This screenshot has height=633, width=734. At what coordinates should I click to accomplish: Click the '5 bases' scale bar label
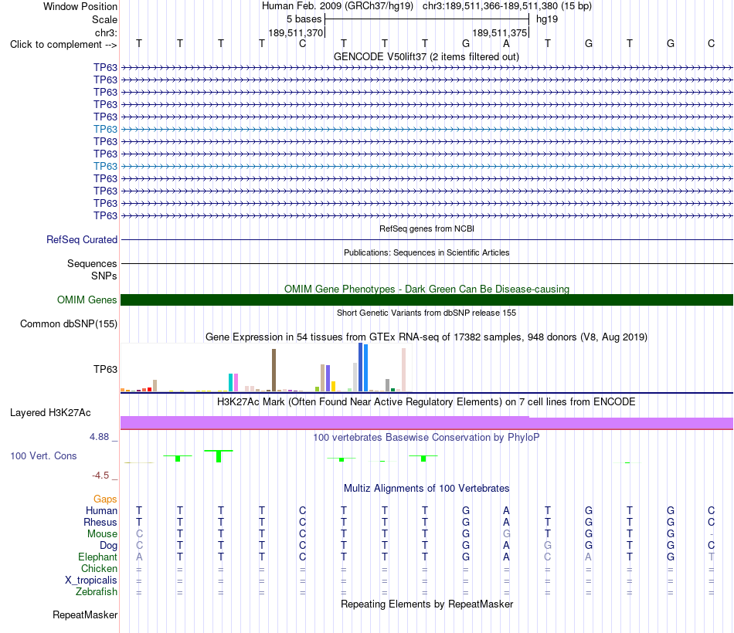[304, 19]
